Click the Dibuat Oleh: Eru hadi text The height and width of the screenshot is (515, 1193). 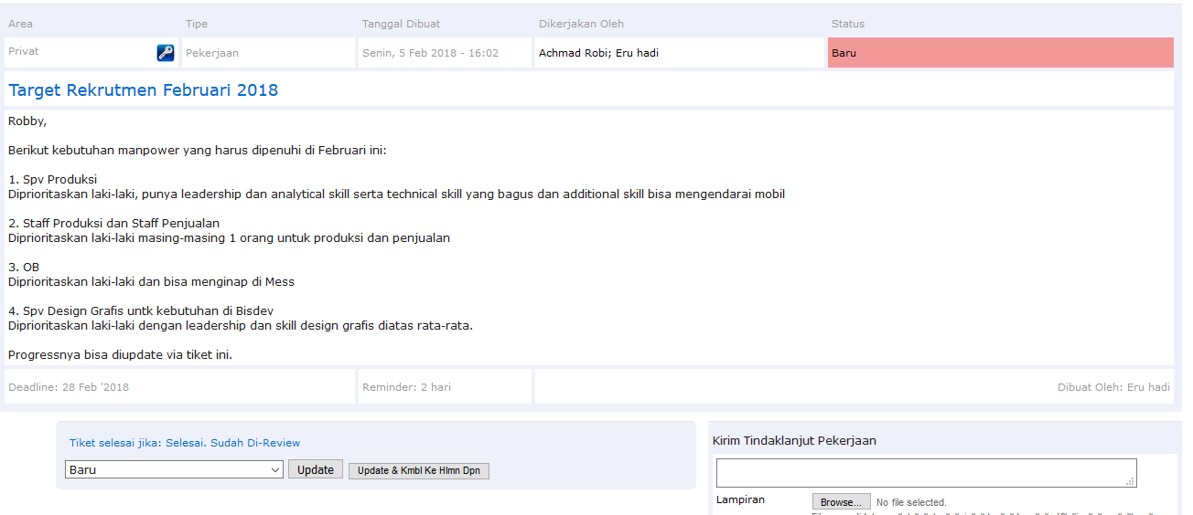click(x=1112, y=387)
